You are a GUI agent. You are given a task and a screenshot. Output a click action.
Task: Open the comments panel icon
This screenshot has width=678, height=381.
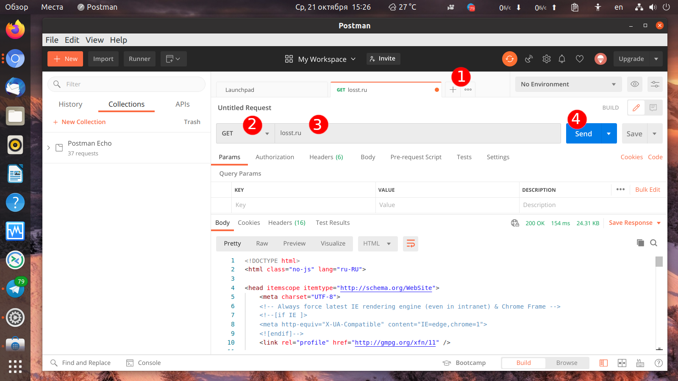[653, 108]
